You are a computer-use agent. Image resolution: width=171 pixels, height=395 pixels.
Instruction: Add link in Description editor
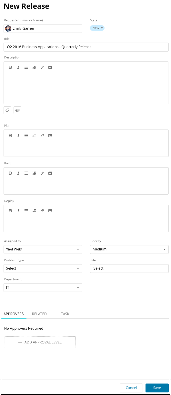[x=42, y=67]
